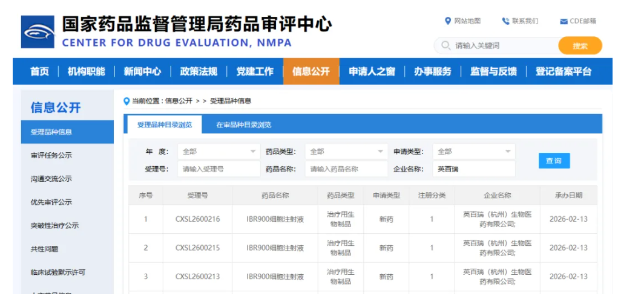Click the site map pin icon
Viewport: 618px width, 305px height.
(x=448, y=21)
